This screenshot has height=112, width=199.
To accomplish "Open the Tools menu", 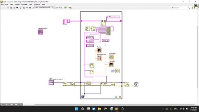I will (x=30, y=4).
